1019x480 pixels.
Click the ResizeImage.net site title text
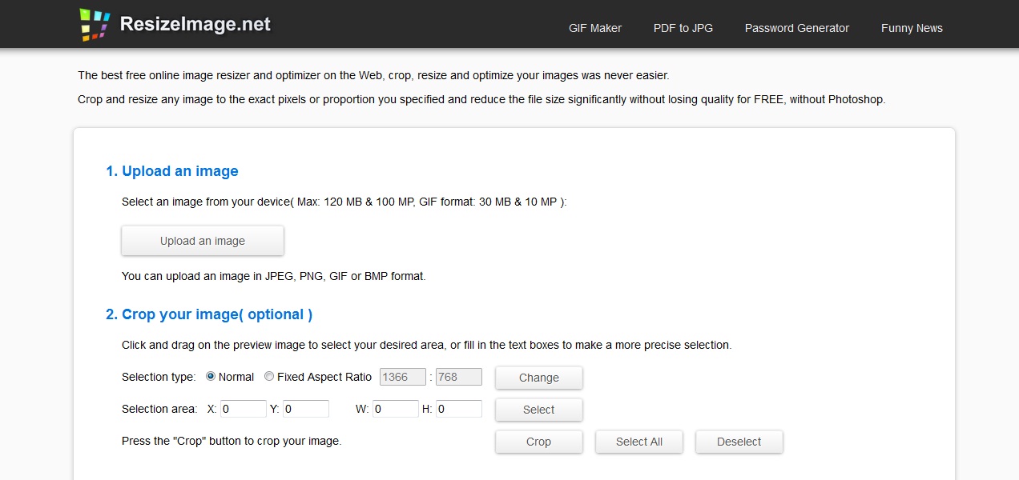coord(195,25)
